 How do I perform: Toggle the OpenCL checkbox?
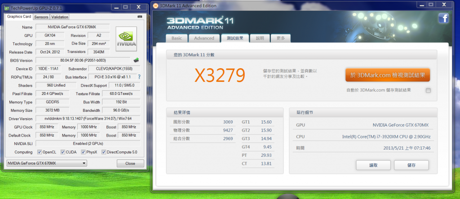pyautogui.click(x=40, y=152)
